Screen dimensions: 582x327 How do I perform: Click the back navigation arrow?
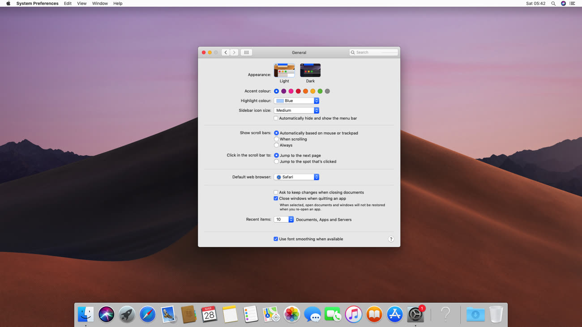[x=226, y=52]
